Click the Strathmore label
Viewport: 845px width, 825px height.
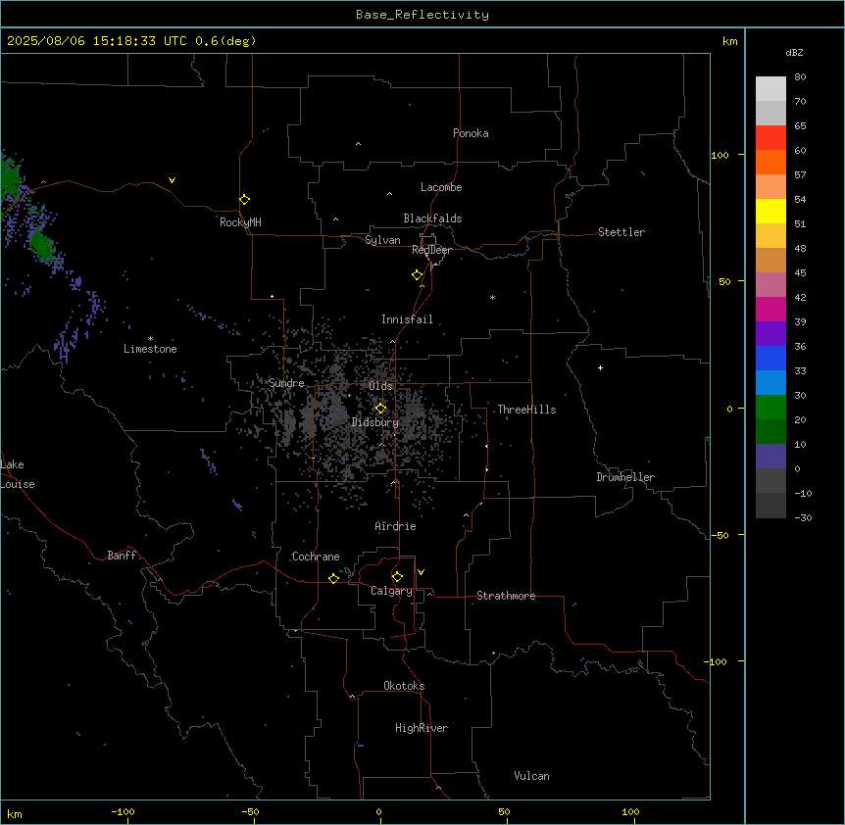pyautogui.click(x=506, y=596)
